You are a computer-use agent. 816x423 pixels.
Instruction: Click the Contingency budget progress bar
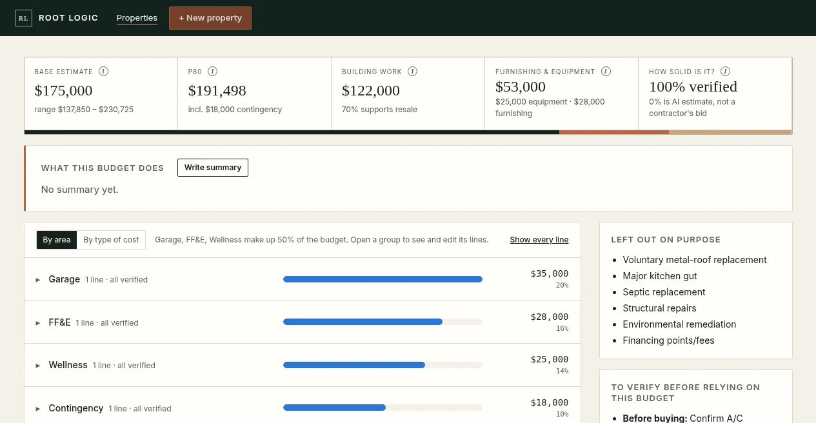(x=383, y=408)
